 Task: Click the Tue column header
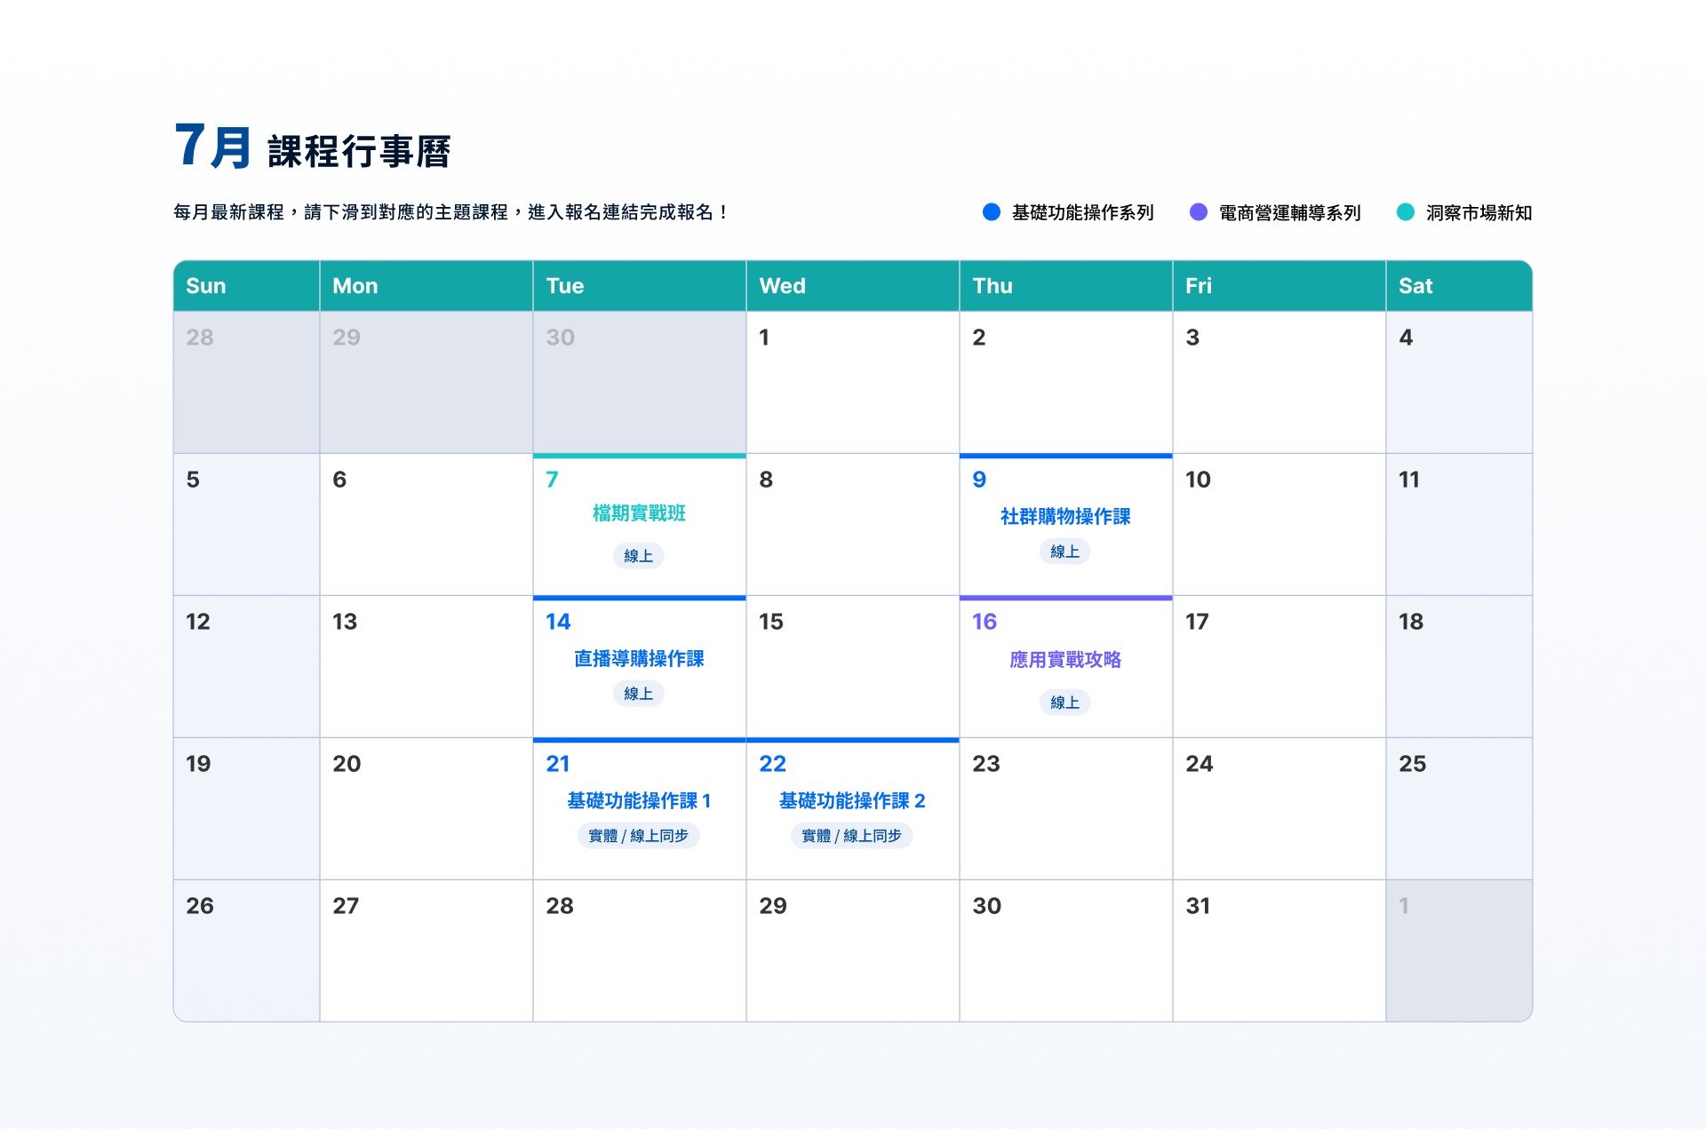[640, 286]
